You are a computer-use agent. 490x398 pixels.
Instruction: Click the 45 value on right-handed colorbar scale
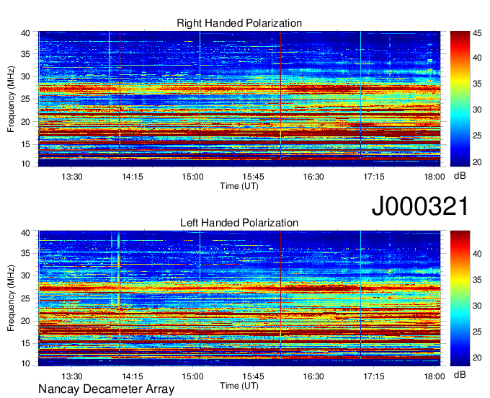click(x=477, y=33)
